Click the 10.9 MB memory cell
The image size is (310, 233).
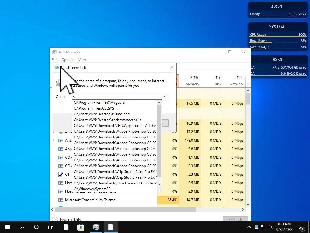(x=190, y=123)
